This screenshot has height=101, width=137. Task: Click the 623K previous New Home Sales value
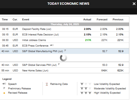tap(120, 71)
